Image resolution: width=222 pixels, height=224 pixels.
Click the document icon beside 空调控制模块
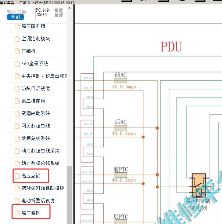tap(17, 39)
